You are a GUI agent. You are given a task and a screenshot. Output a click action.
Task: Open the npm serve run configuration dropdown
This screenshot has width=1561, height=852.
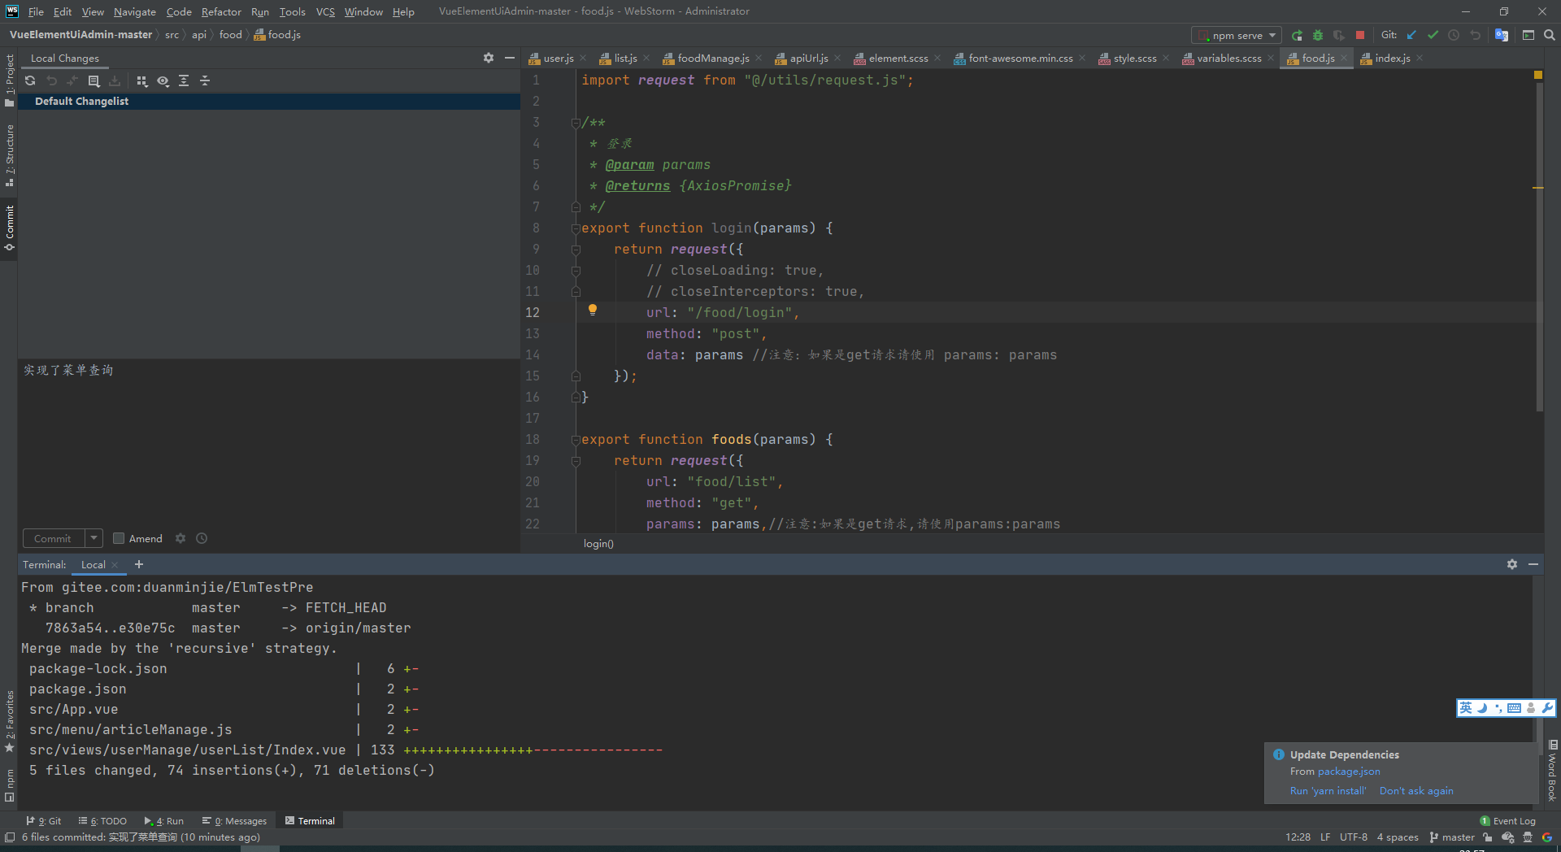click(1237, 35)
